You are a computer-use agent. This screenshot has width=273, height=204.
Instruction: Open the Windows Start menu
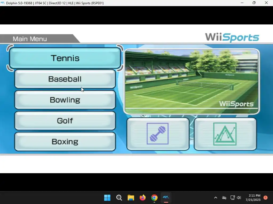click(107, 198)
